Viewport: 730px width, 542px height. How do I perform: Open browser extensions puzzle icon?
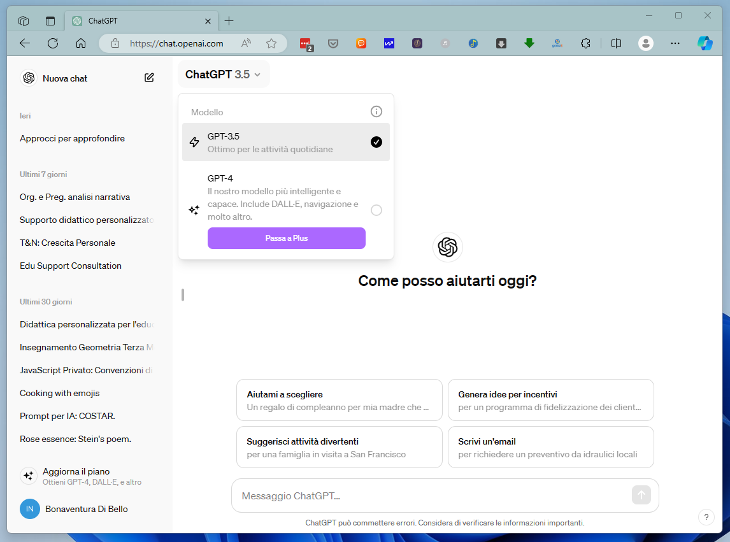[x=585, y=43]
